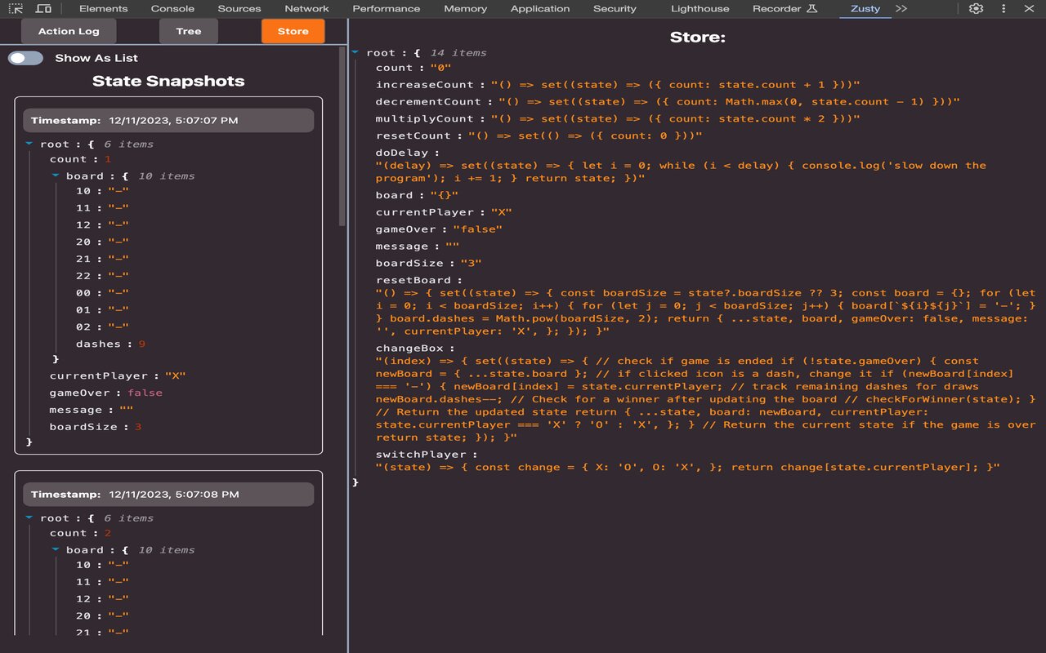Open the Lighthouse tab
The width and height of the screenshot is (1046, 653).
coord(700,8)
